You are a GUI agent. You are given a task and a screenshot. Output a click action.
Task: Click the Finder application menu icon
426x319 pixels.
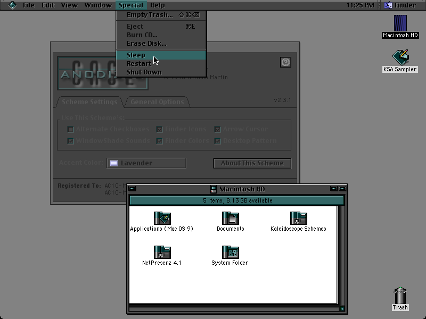tap(388, 5)
